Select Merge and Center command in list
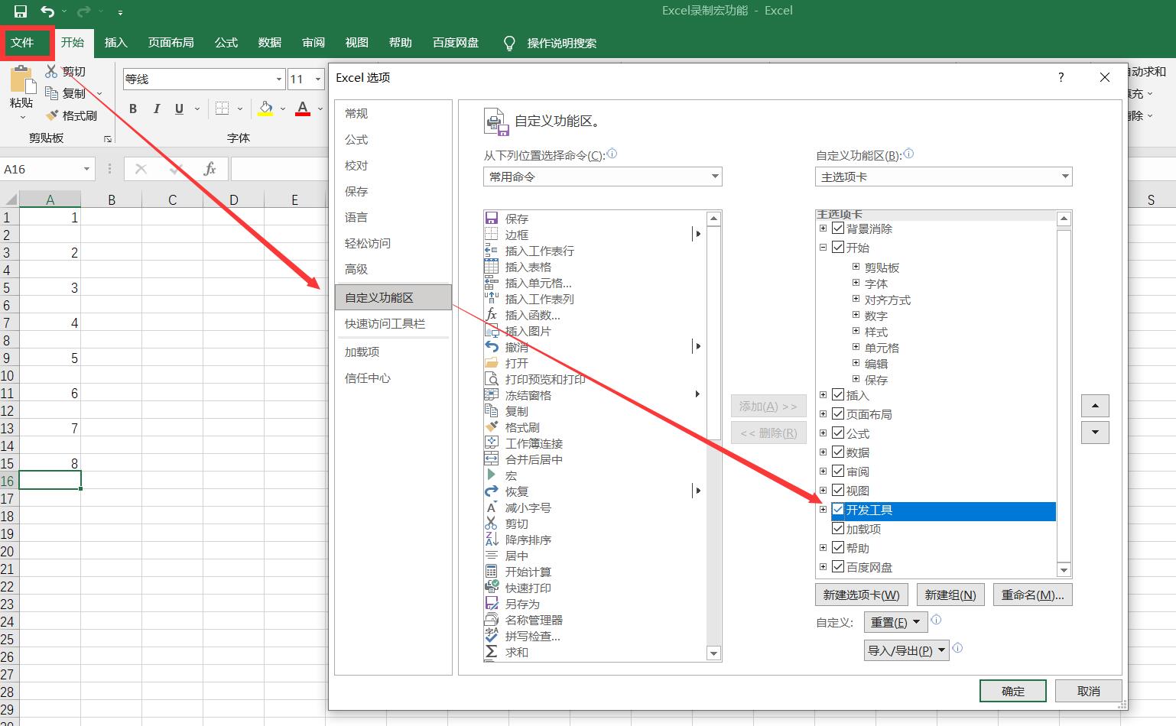Viewport: 1176px width, 726px height. tap(534, 459)
